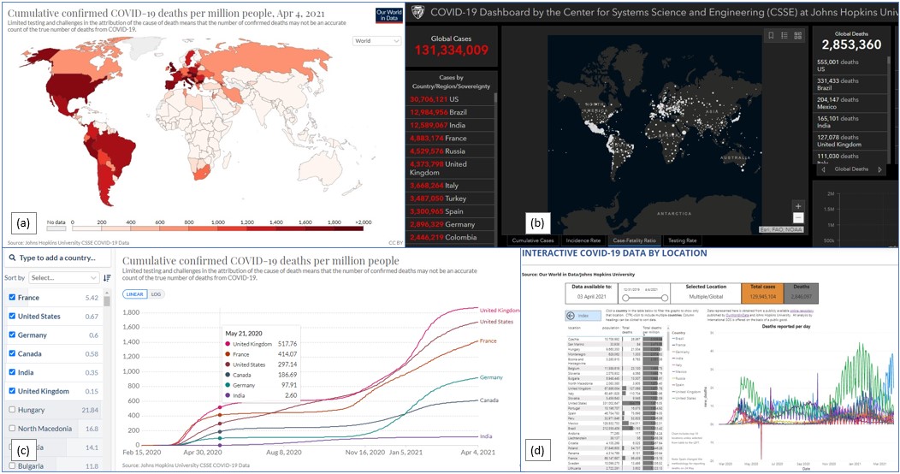Select the LINEAR scale toggle
Image resolution: width=900 pixels, height=474 pixels.
coord(135,294)
